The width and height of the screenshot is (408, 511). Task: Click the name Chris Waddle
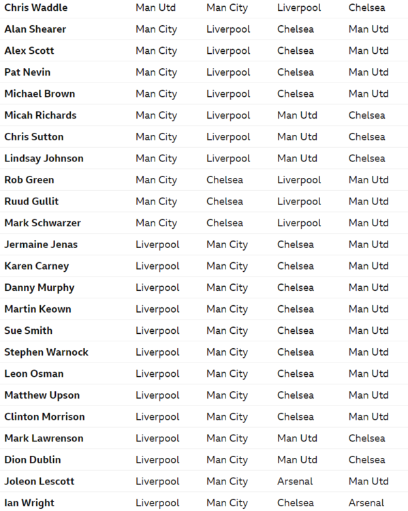(x=36, y=7)
